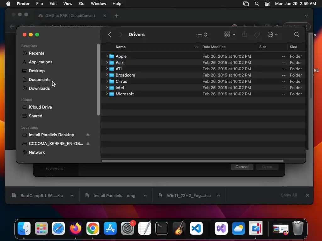Select the Apple folder icon
Viewport: 322px width, 241px height.
pyautogui.click(x=112, y=56)
